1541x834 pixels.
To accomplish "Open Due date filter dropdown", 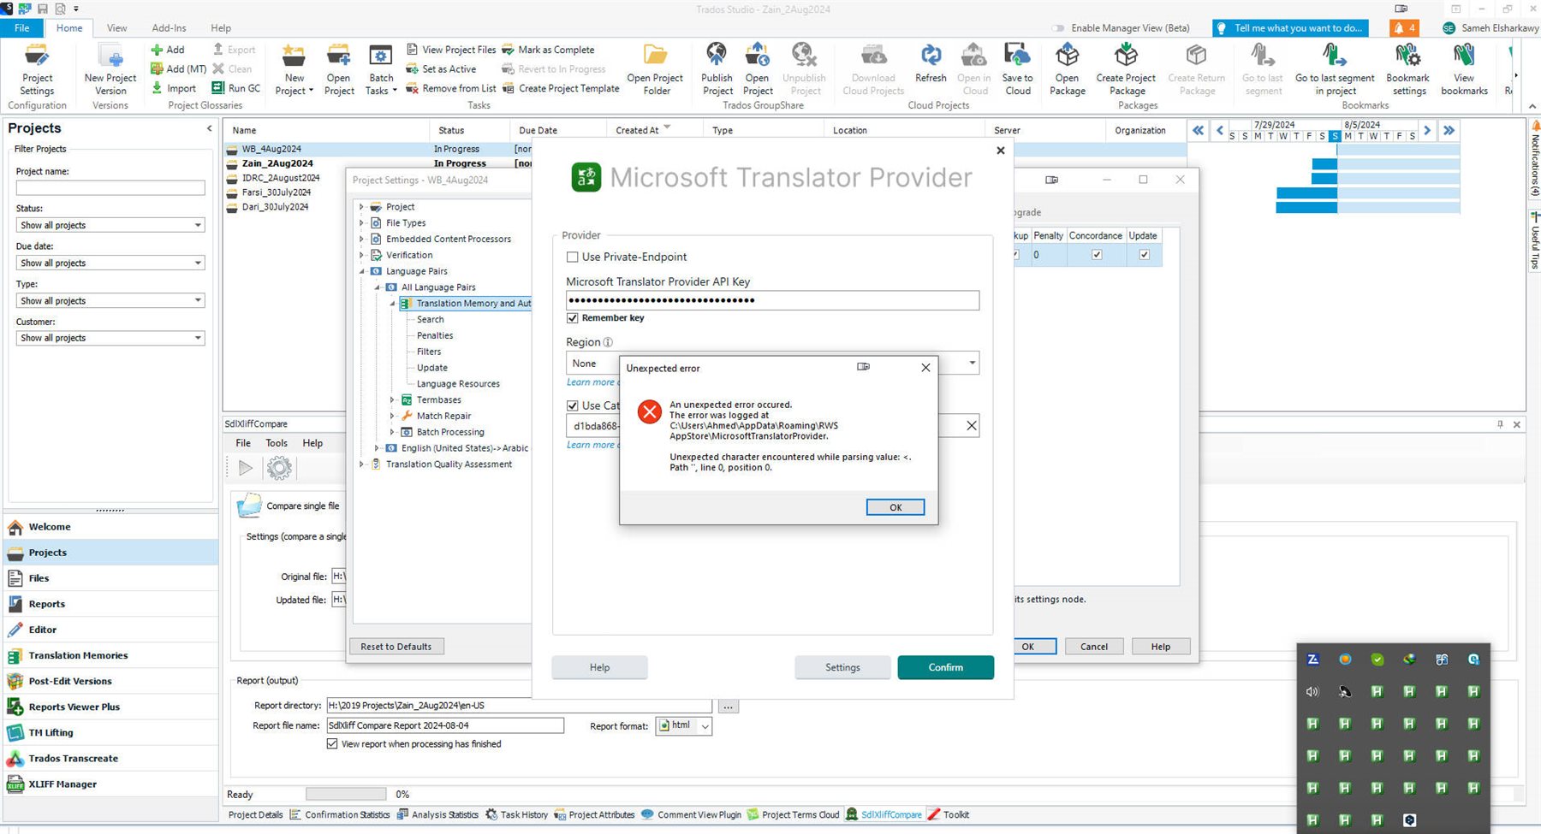I will click(x=198, y=263).
